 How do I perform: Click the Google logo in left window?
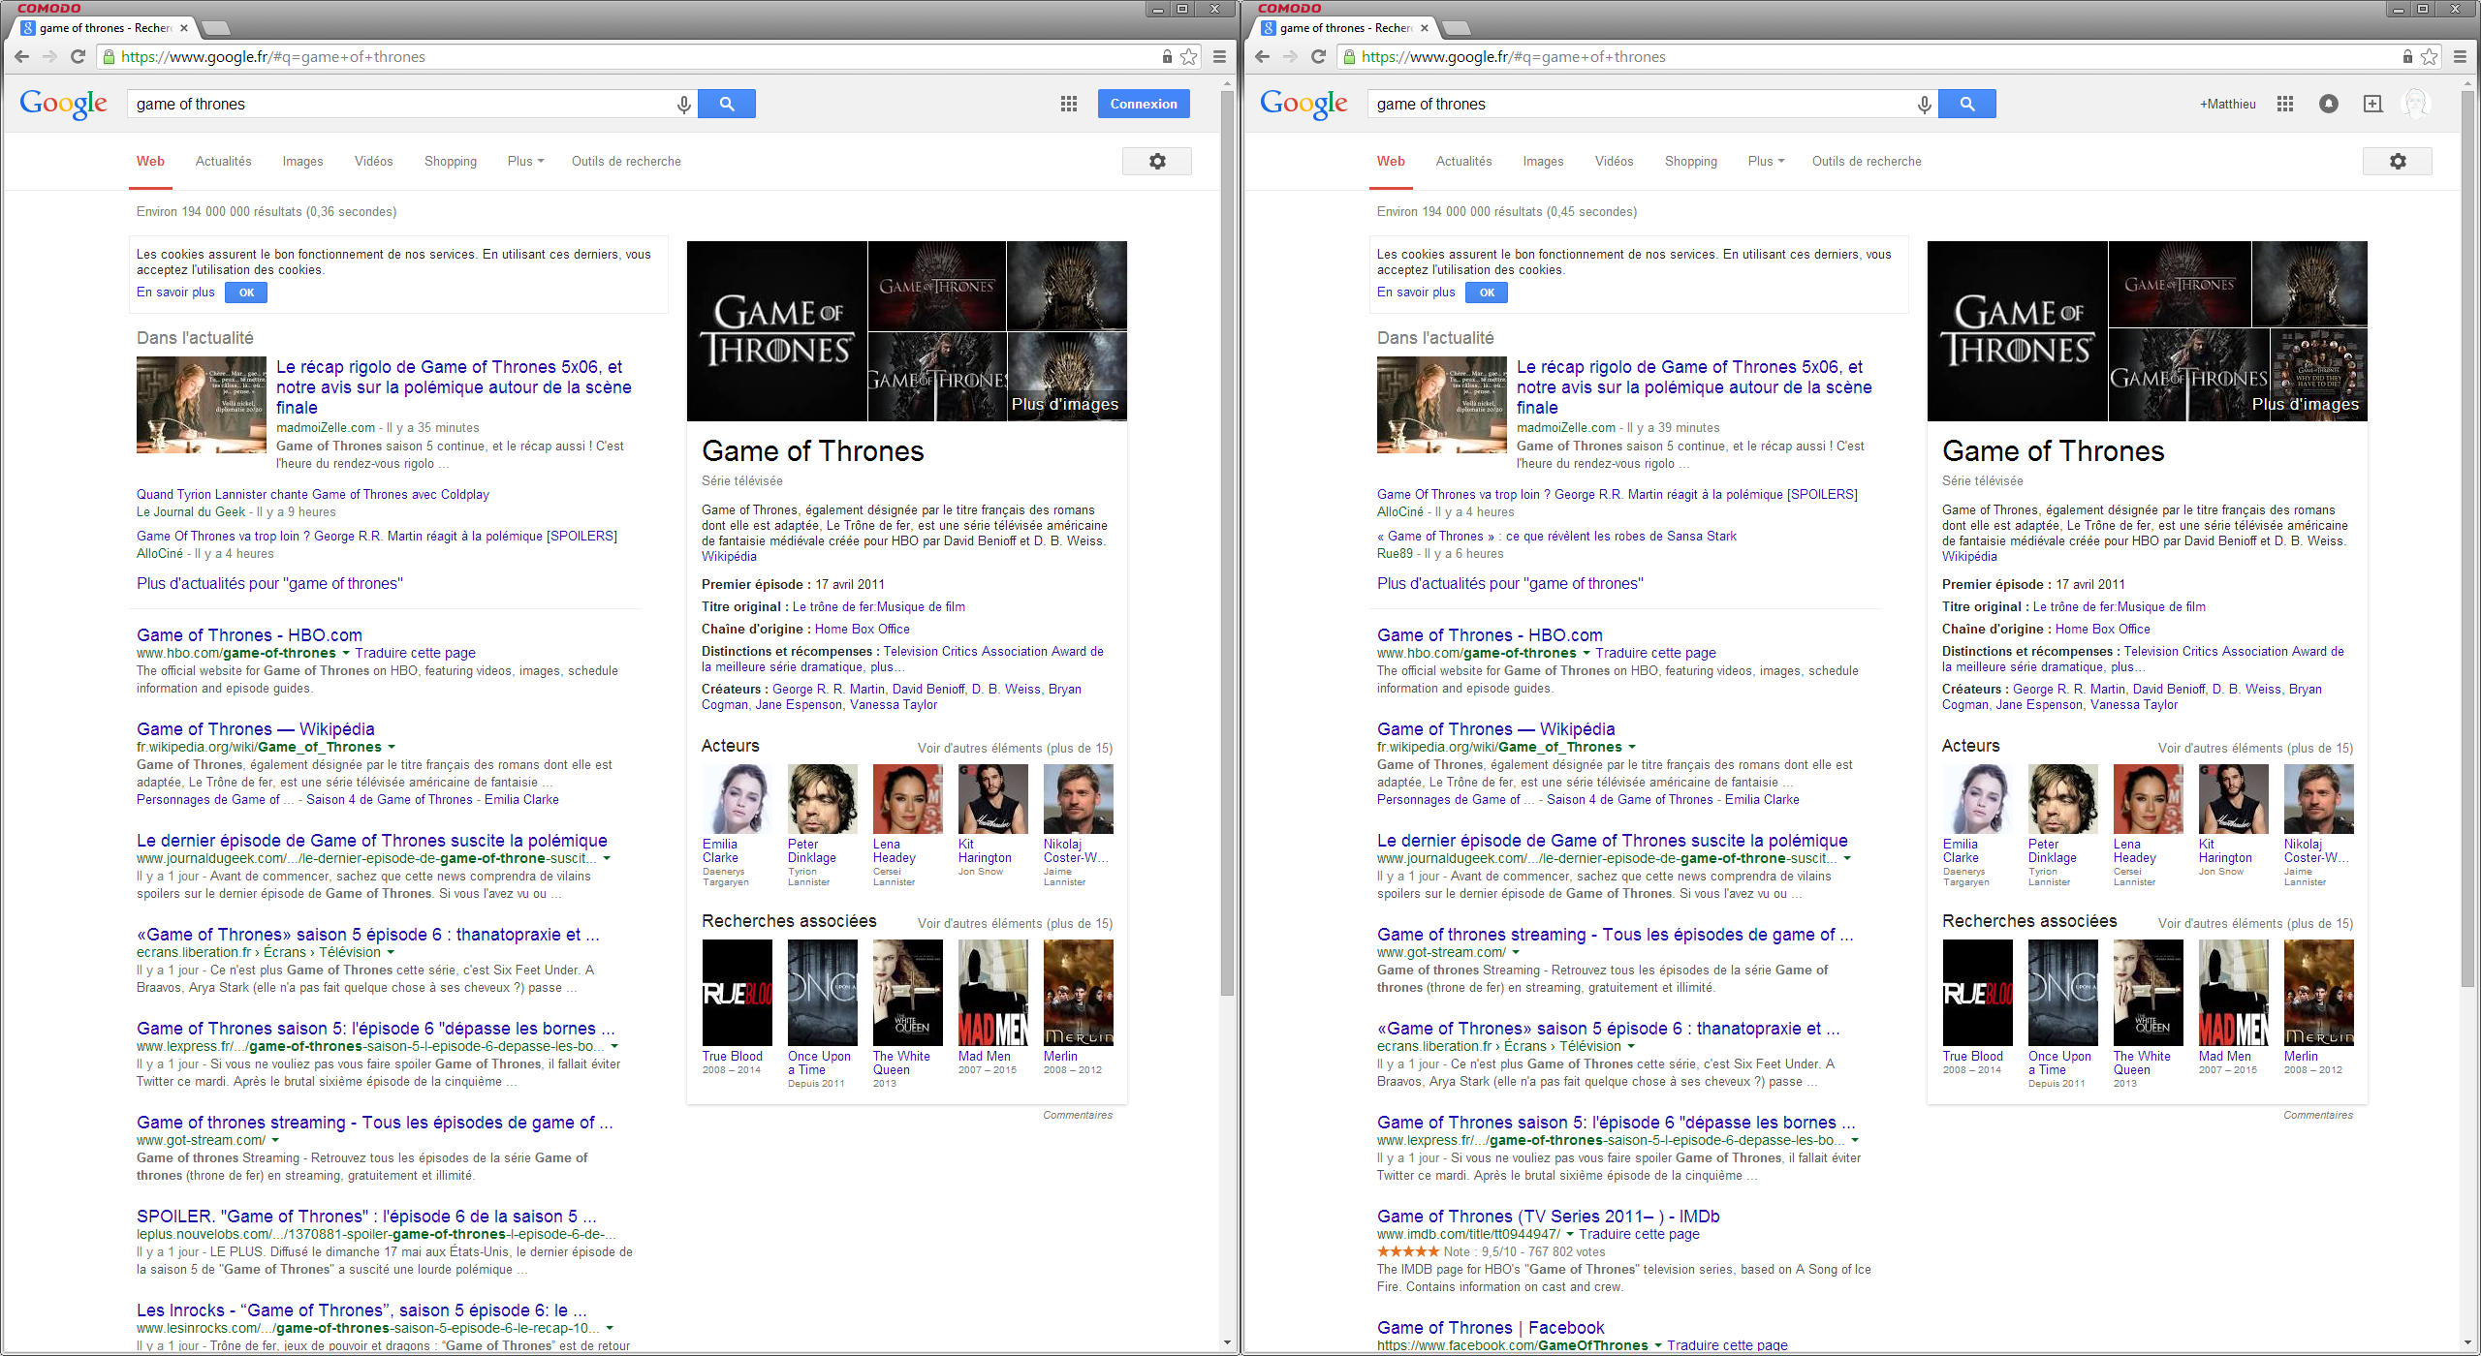click(64, 104)
